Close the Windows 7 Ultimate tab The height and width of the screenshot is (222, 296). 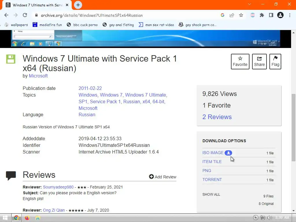click(67, 5)
